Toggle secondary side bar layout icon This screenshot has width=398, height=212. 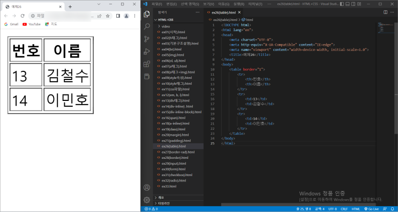click(353, 4)
